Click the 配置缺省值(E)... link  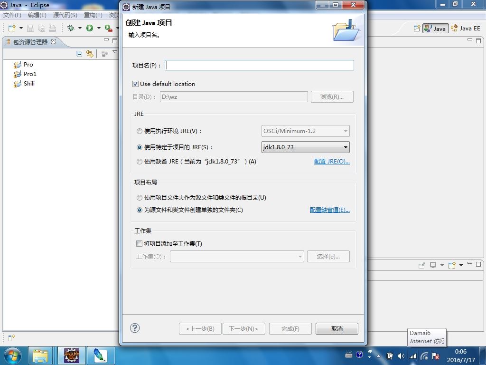click(x=330, y=210)
